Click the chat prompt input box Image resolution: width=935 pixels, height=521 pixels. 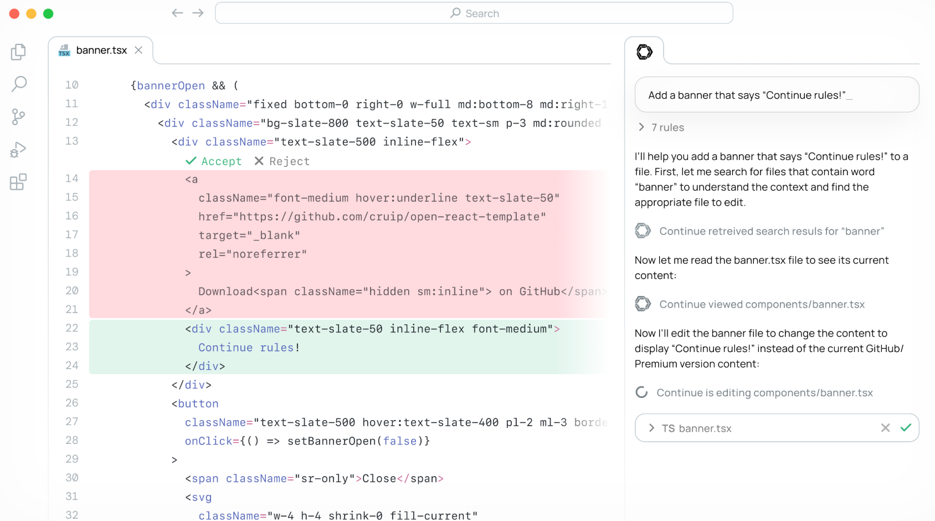pyautogui.click(x=776, y=95)
